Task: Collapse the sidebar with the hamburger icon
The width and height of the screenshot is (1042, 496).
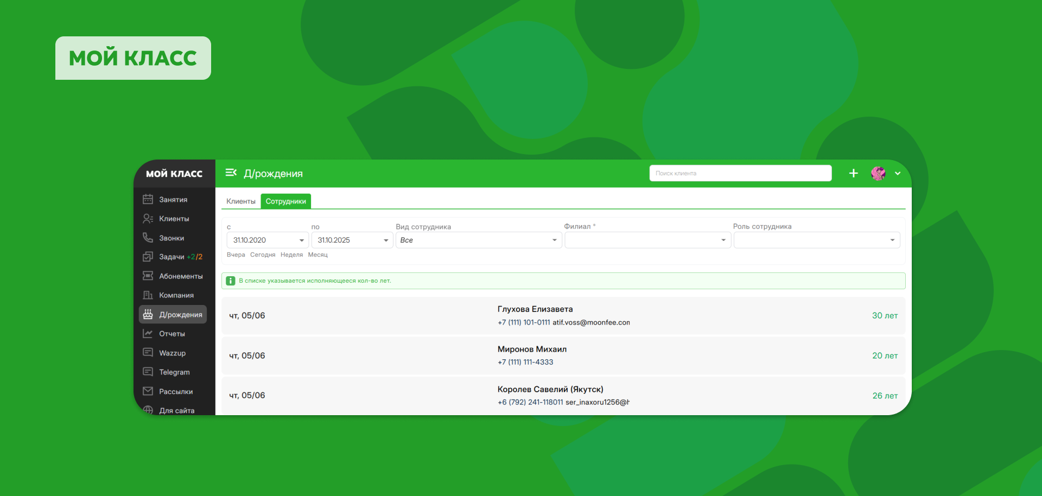Action: 232,173
